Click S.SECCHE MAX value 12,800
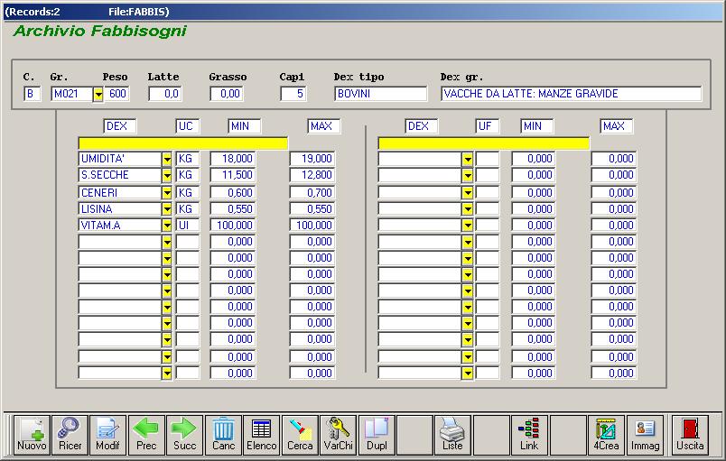The width and height of the screenshot is (726, 461). tap(312, 175)
